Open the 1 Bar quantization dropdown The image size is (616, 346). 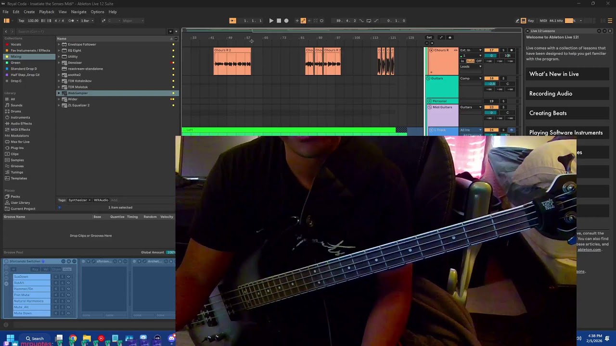click(86, 21)
